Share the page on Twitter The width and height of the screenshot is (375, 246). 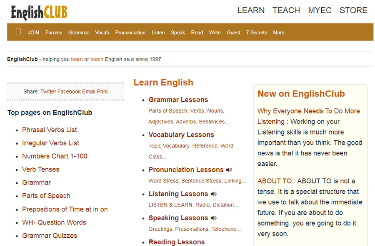click(x=47, y=91)
